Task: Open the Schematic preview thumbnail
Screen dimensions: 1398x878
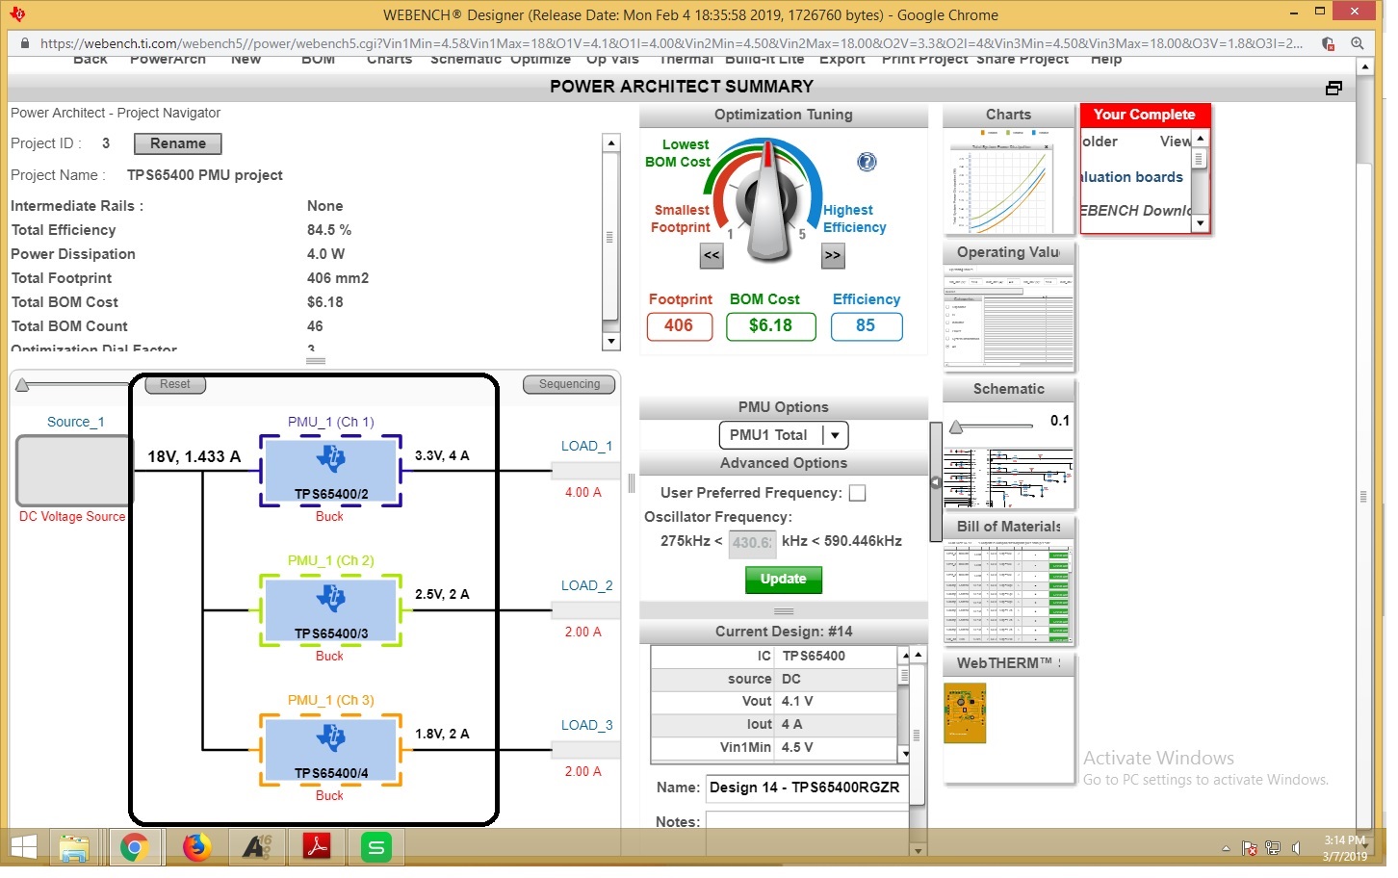Action: click(x=1008, y=477)
